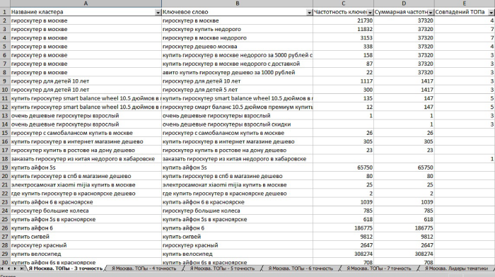The height and width of the screenshot is (277, 495).
Task: Click frequency value 21730
Action: click(343, 20)
